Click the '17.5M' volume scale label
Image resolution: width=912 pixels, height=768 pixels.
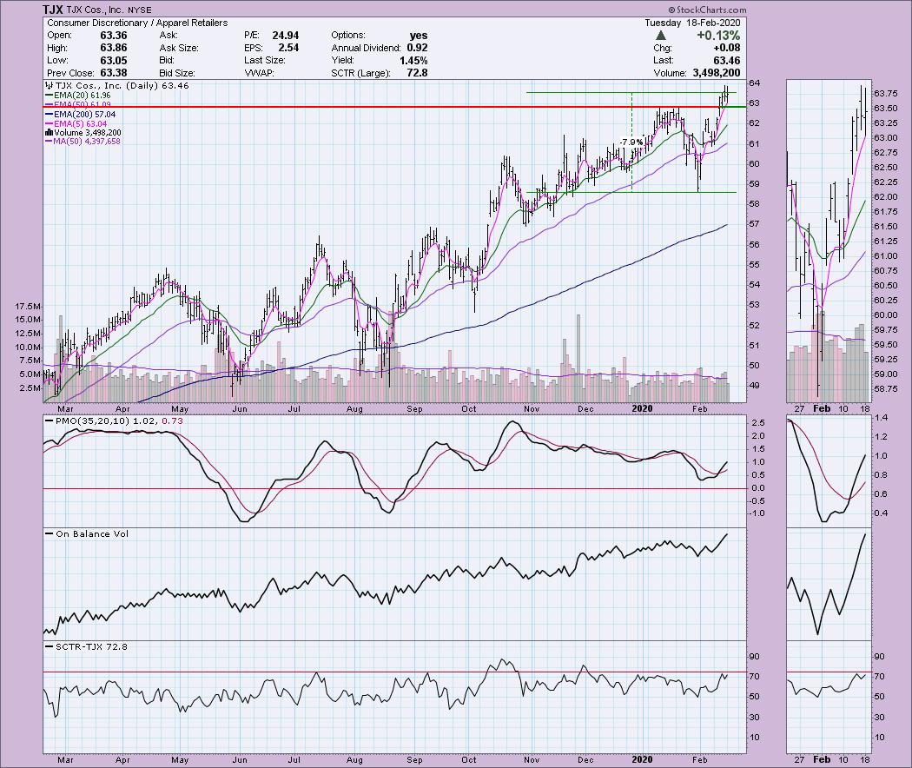[28, 307]
